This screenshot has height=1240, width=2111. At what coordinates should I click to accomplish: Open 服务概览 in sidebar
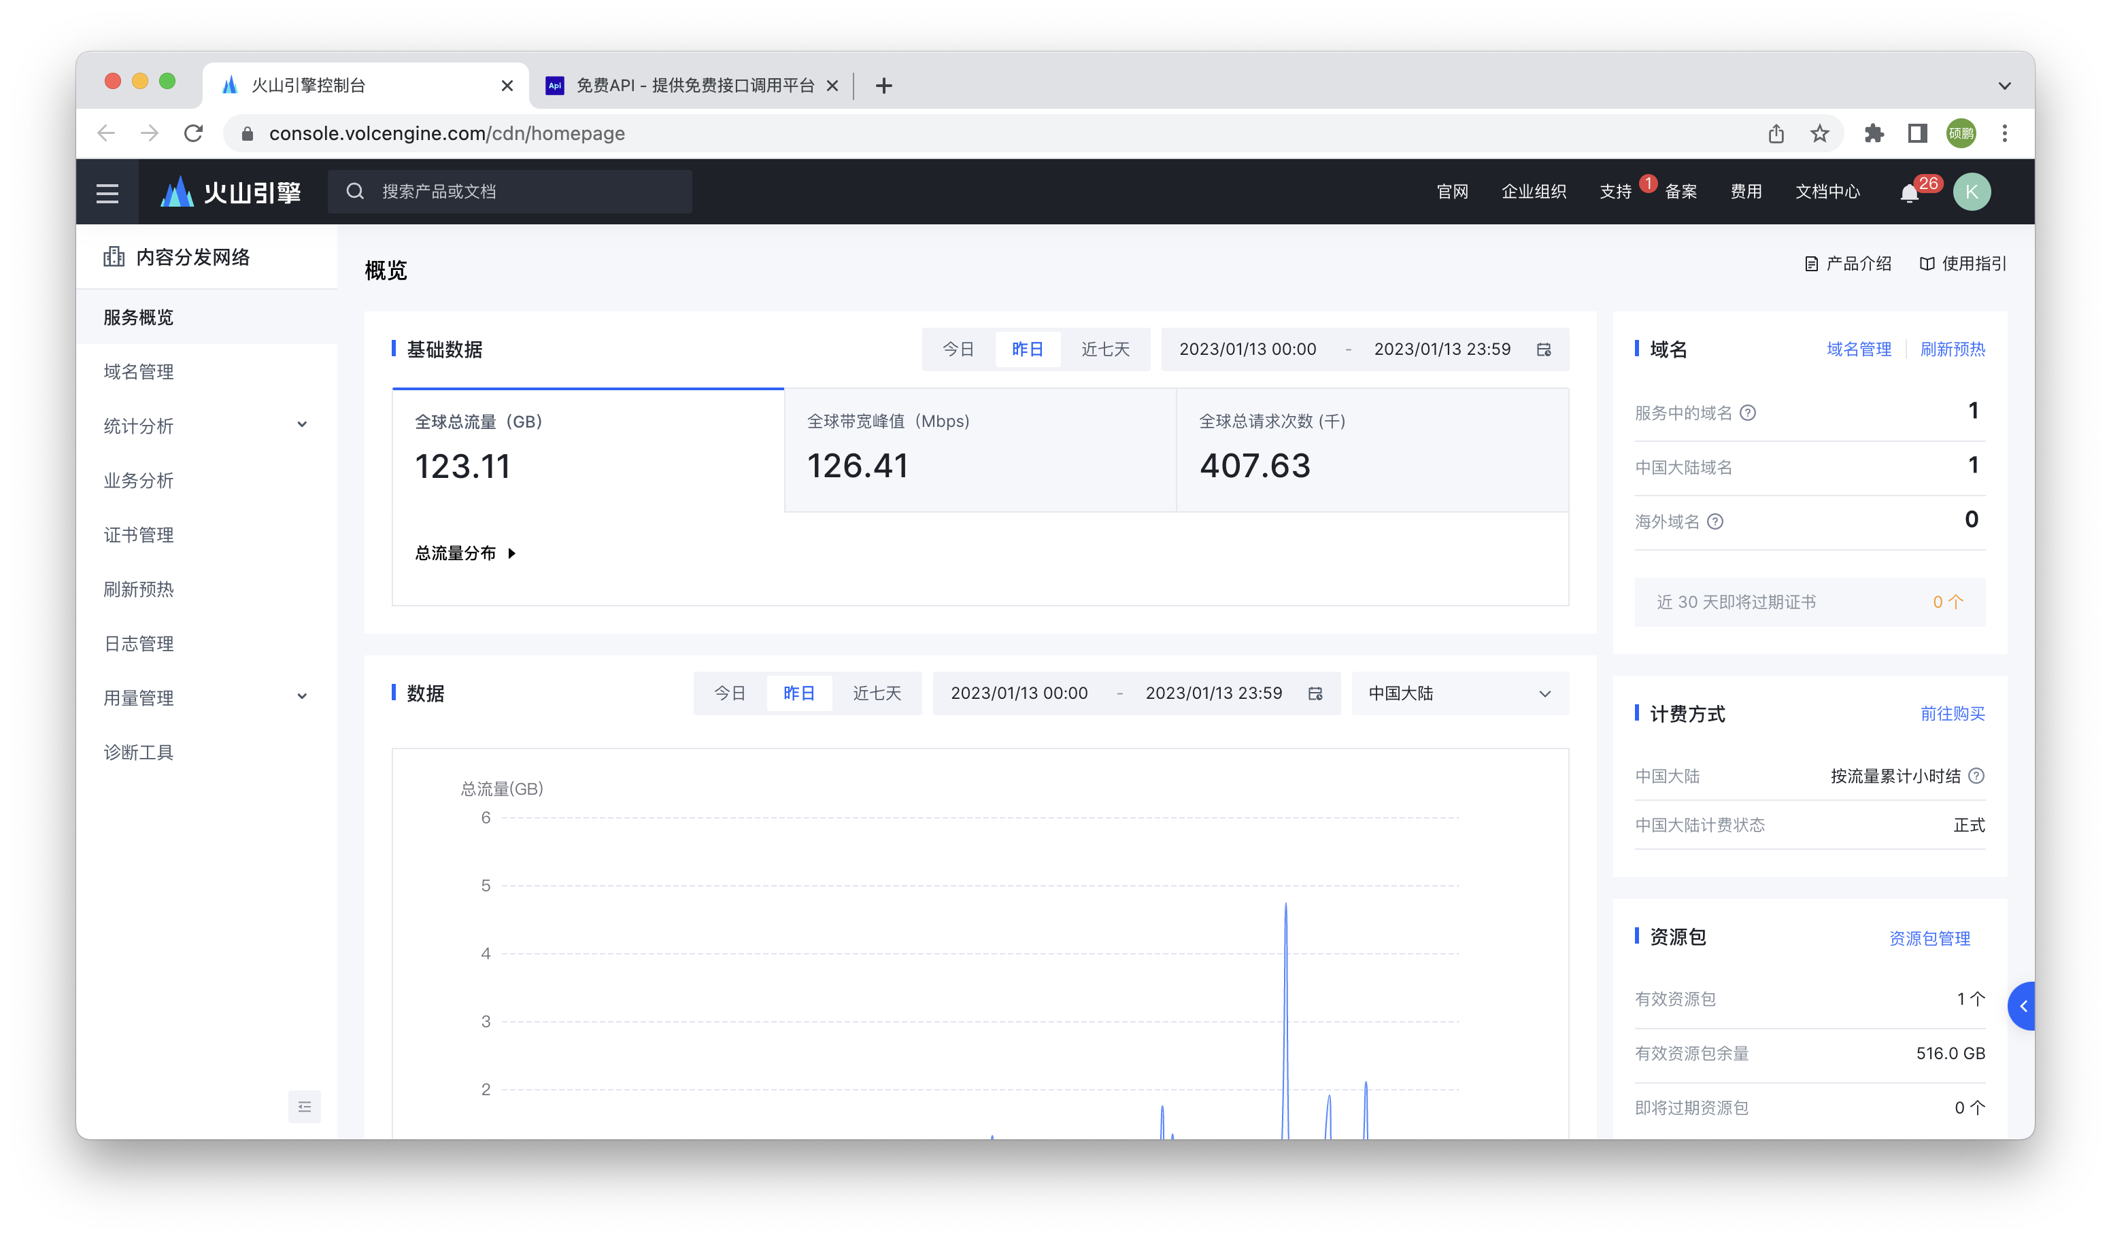[x=207, y=317]
